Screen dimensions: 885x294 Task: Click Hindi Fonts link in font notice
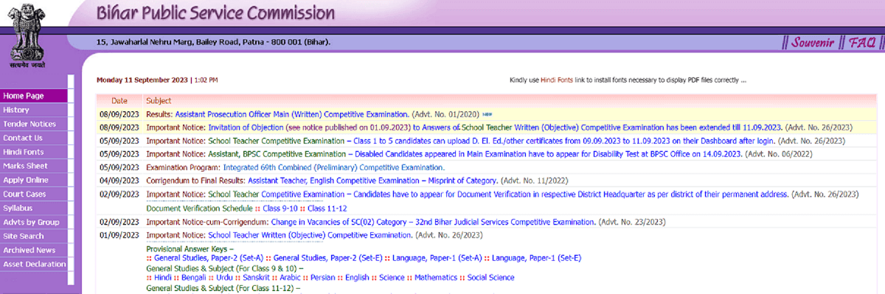tap(558, 80)
